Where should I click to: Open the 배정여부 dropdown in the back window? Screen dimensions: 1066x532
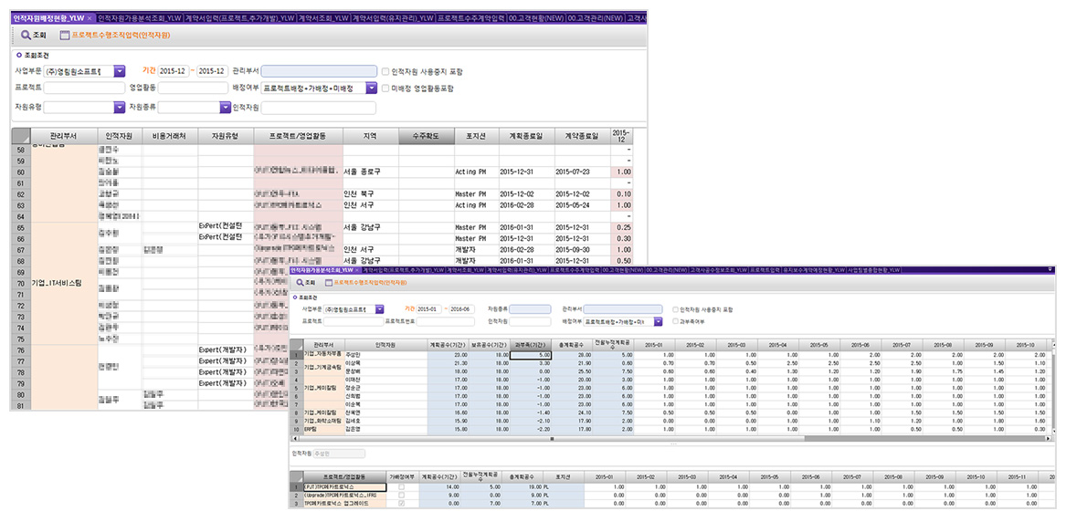point(371,89)
